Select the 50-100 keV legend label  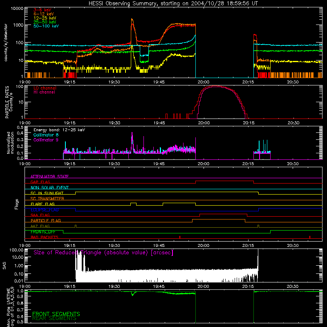(x=46, y=26)
